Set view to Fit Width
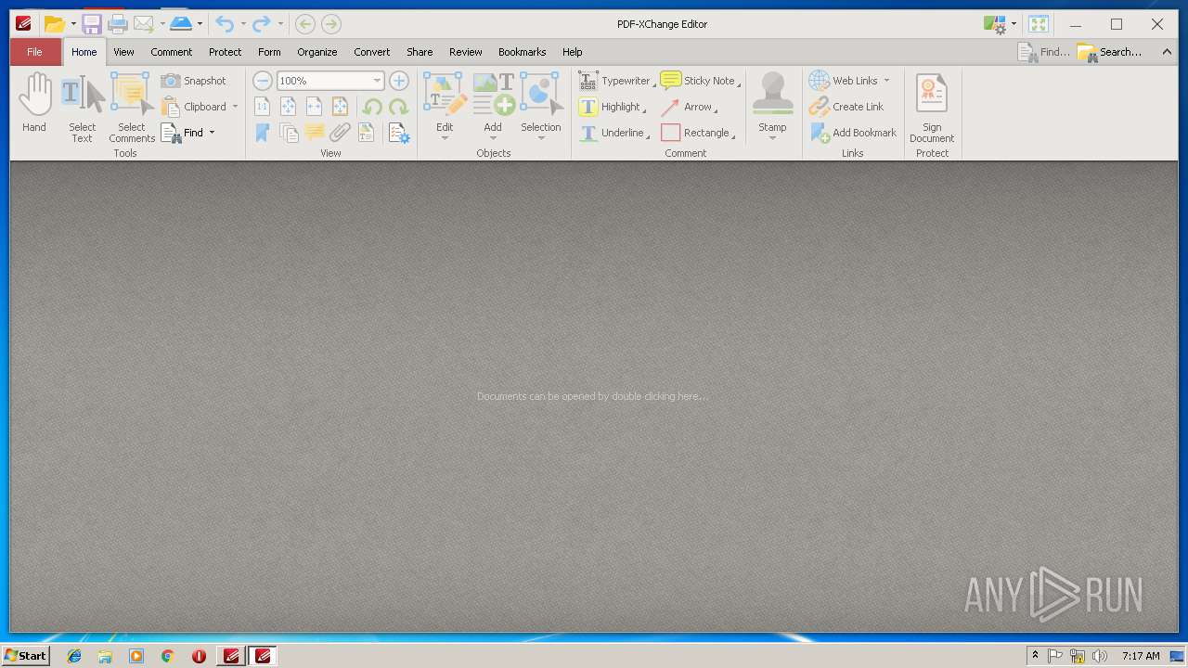Viewport: 1188px width, 668px height. click(x=315, y=107)
